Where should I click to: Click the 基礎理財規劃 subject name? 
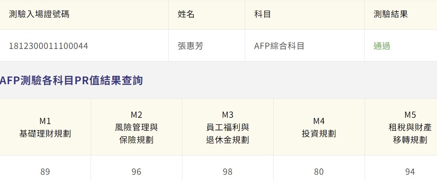45,133
